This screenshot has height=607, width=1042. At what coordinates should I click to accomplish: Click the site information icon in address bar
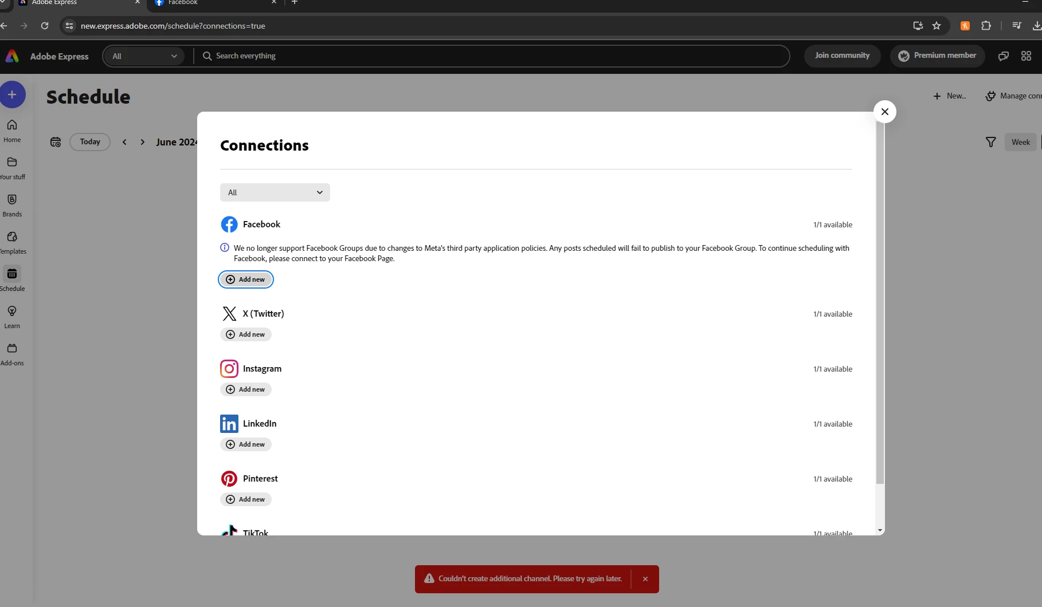(69, 26)
